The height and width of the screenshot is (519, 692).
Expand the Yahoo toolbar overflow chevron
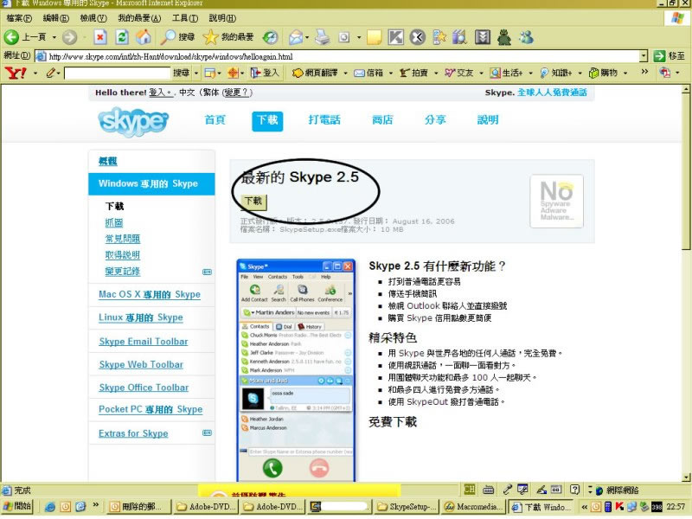(x=644, y=72)
